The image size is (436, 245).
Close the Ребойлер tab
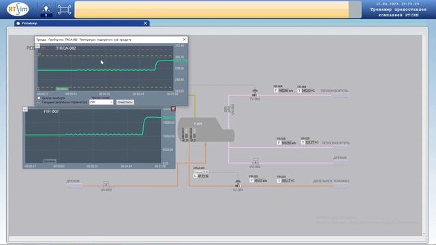pos(145,23)
